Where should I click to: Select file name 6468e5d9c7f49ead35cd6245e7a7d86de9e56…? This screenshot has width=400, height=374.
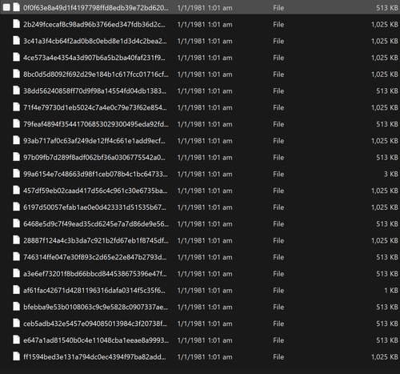pos(96,224)
